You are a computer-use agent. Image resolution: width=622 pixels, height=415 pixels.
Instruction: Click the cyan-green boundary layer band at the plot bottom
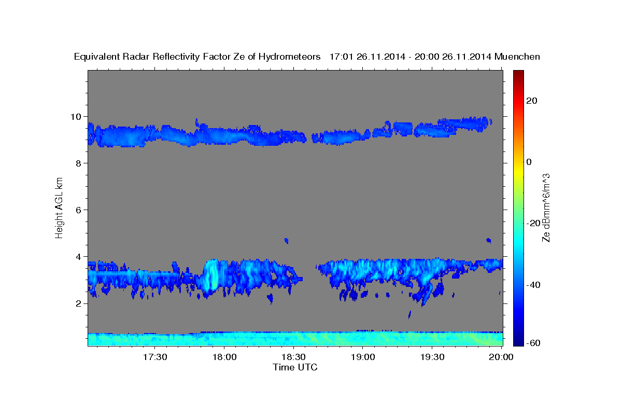point(295,339)
